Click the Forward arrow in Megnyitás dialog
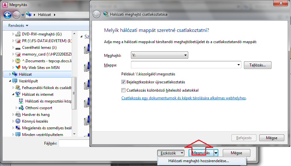 16,15
